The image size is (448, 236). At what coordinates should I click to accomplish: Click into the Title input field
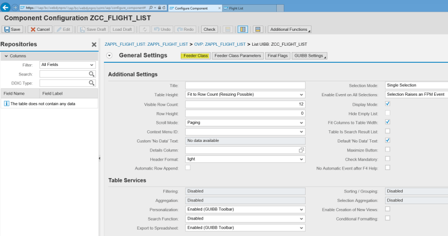pos(245,86)
